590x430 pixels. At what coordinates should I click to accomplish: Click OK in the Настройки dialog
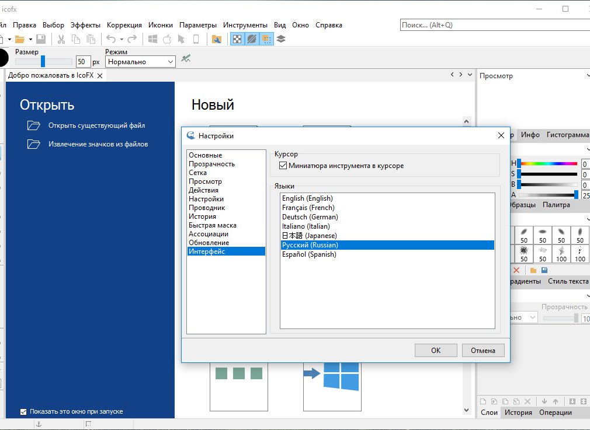[x=436, y=350]
